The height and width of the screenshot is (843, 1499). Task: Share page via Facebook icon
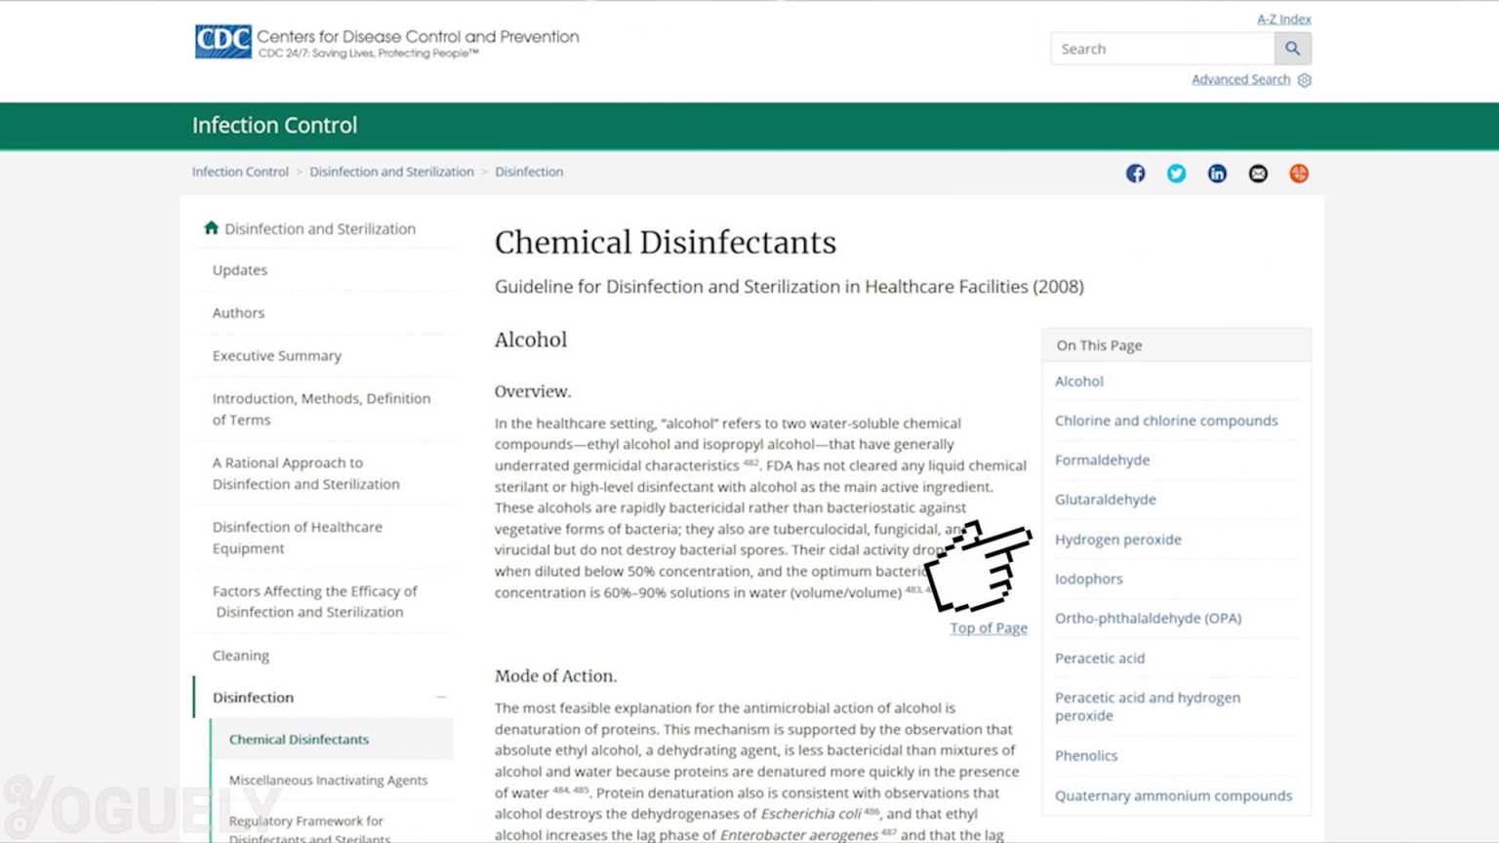[x=1135, y=174]
